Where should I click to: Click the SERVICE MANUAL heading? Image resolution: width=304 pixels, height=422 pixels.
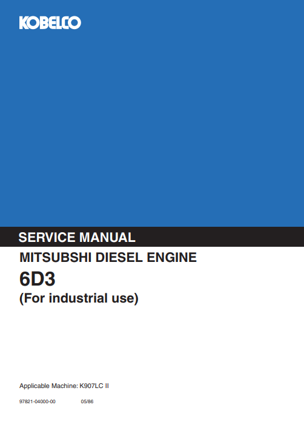pyautogui.click(x=77, y=238)
